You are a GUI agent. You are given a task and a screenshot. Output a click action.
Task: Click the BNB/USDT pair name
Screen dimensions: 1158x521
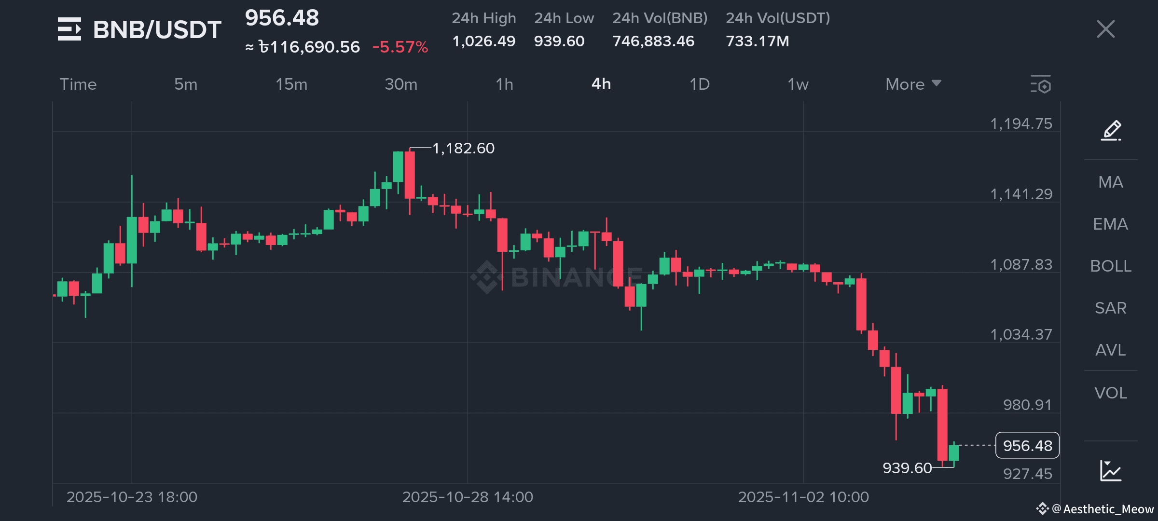pos(157,29)
